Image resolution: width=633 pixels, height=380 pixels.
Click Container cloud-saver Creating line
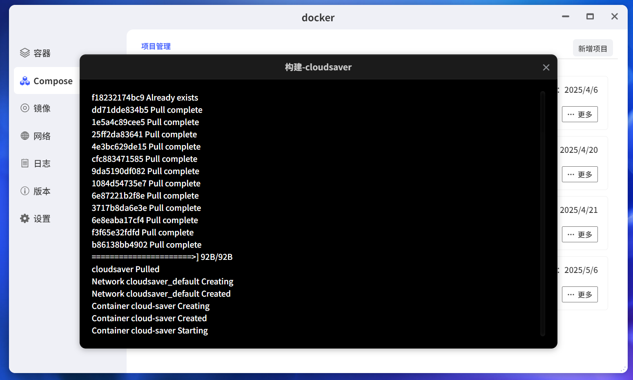151,306
